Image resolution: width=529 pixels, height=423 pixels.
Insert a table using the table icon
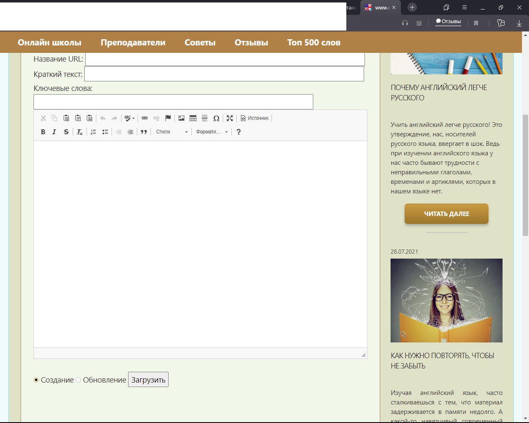[x=193, y=118]
